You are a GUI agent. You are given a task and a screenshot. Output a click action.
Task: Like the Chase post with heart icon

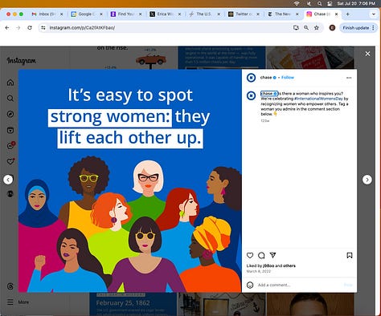click(250, 255)
